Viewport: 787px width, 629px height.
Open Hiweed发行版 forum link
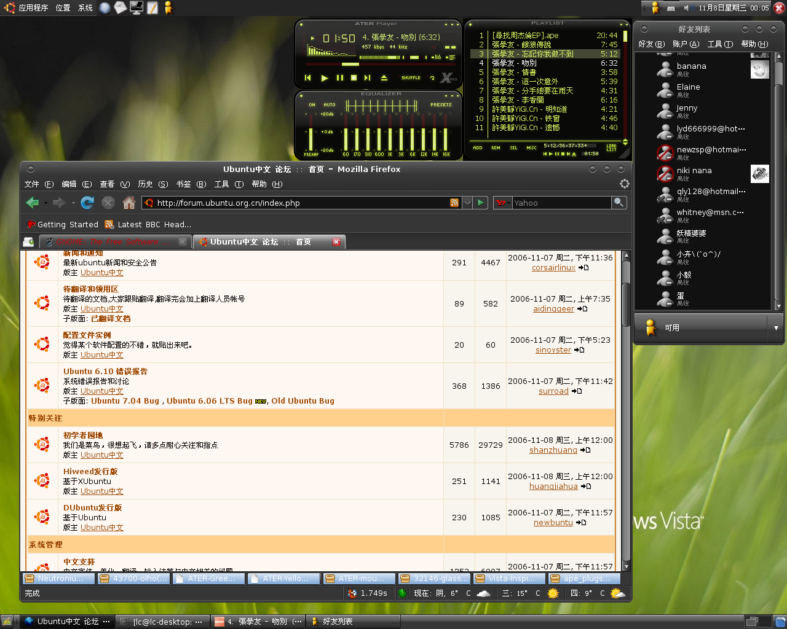point(90,472)
